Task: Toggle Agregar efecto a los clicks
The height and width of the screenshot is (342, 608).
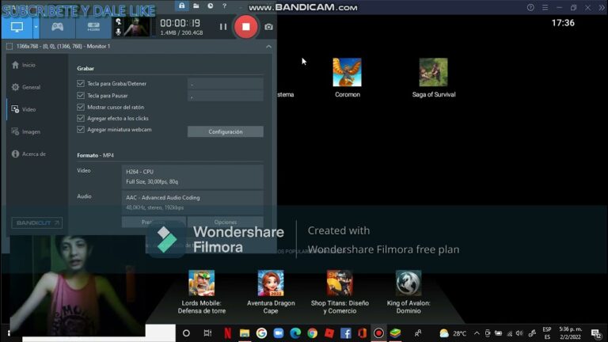Action: (x=81, y=118)
